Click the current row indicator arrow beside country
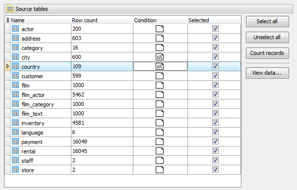 point(7,66)
